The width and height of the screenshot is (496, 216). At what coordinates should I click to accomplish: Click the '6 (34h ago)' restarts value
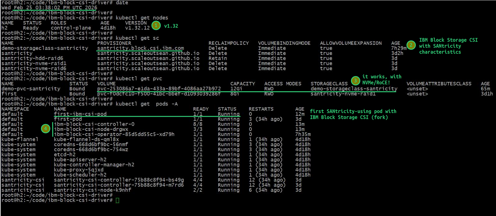tap(266, 190)
